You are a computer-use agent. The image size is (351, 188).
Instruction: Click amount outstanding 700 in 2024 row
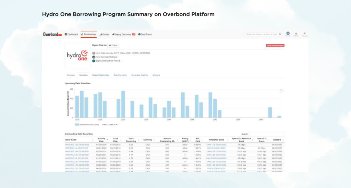point(167,162)
